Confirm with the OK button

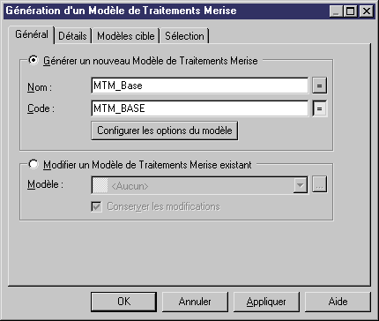123,302
